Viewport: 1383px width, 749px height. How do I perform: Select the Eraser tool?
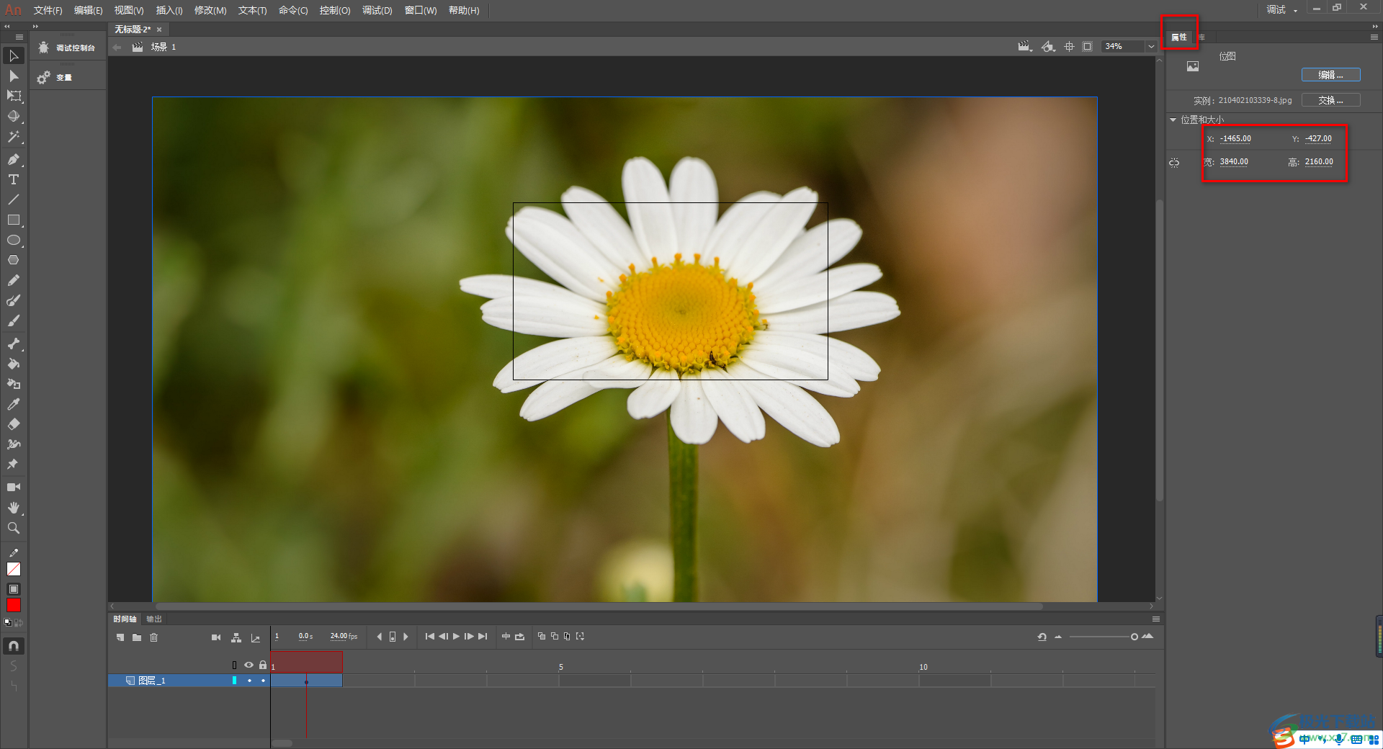tap(14, 424)
